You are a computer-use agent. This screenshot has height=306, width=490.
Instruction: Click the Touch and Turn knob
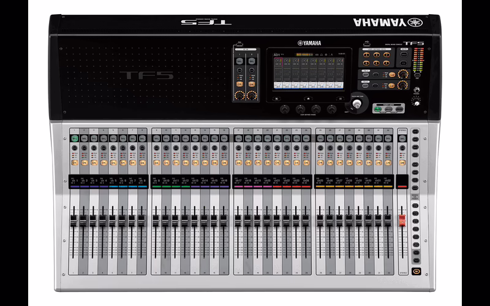[357, 103]
